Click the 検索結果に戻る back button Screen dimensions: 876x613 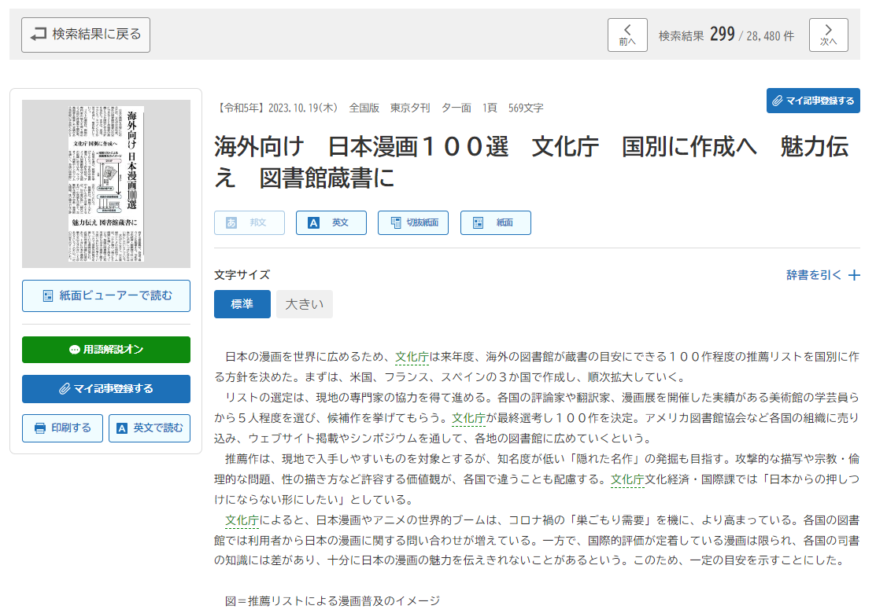(x=86, y=35)
